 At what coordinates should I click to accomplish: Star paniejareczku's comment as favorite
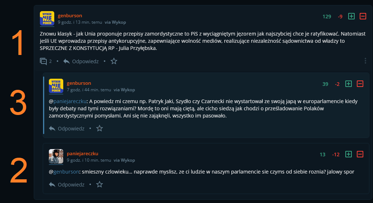pyautogui.click(x=100, y=184)
